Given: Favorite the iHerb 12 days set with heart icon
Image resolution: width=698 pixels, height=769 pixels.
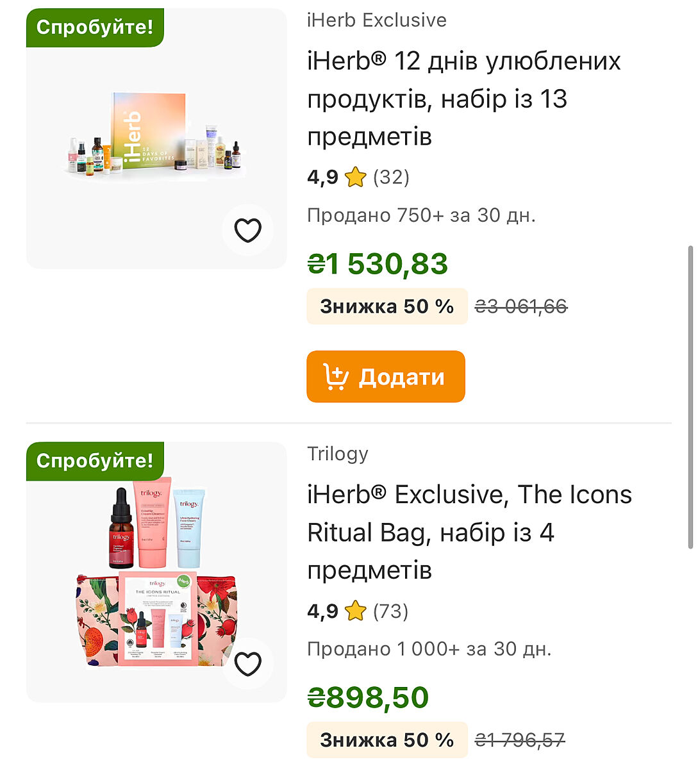Looking at the screenshot, I should tap(247, 230).
